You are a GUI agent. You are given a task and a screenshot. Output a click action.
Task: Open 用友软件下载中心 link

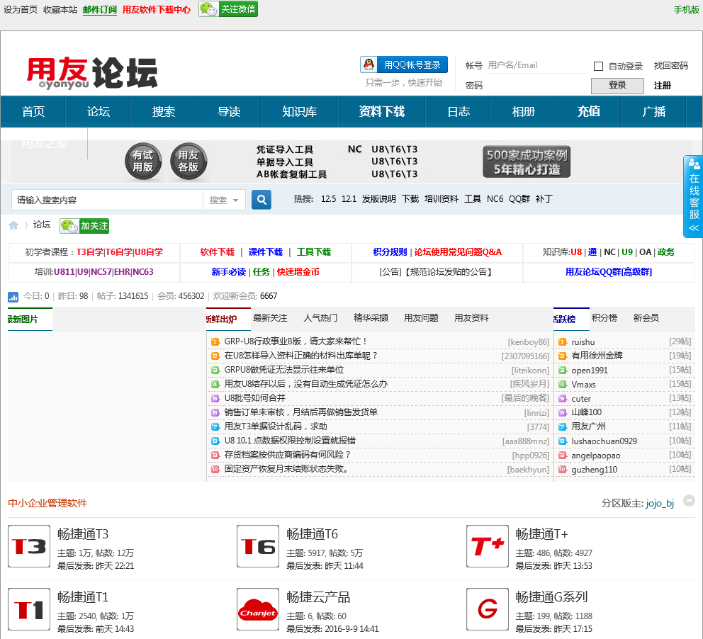[157, 9]
